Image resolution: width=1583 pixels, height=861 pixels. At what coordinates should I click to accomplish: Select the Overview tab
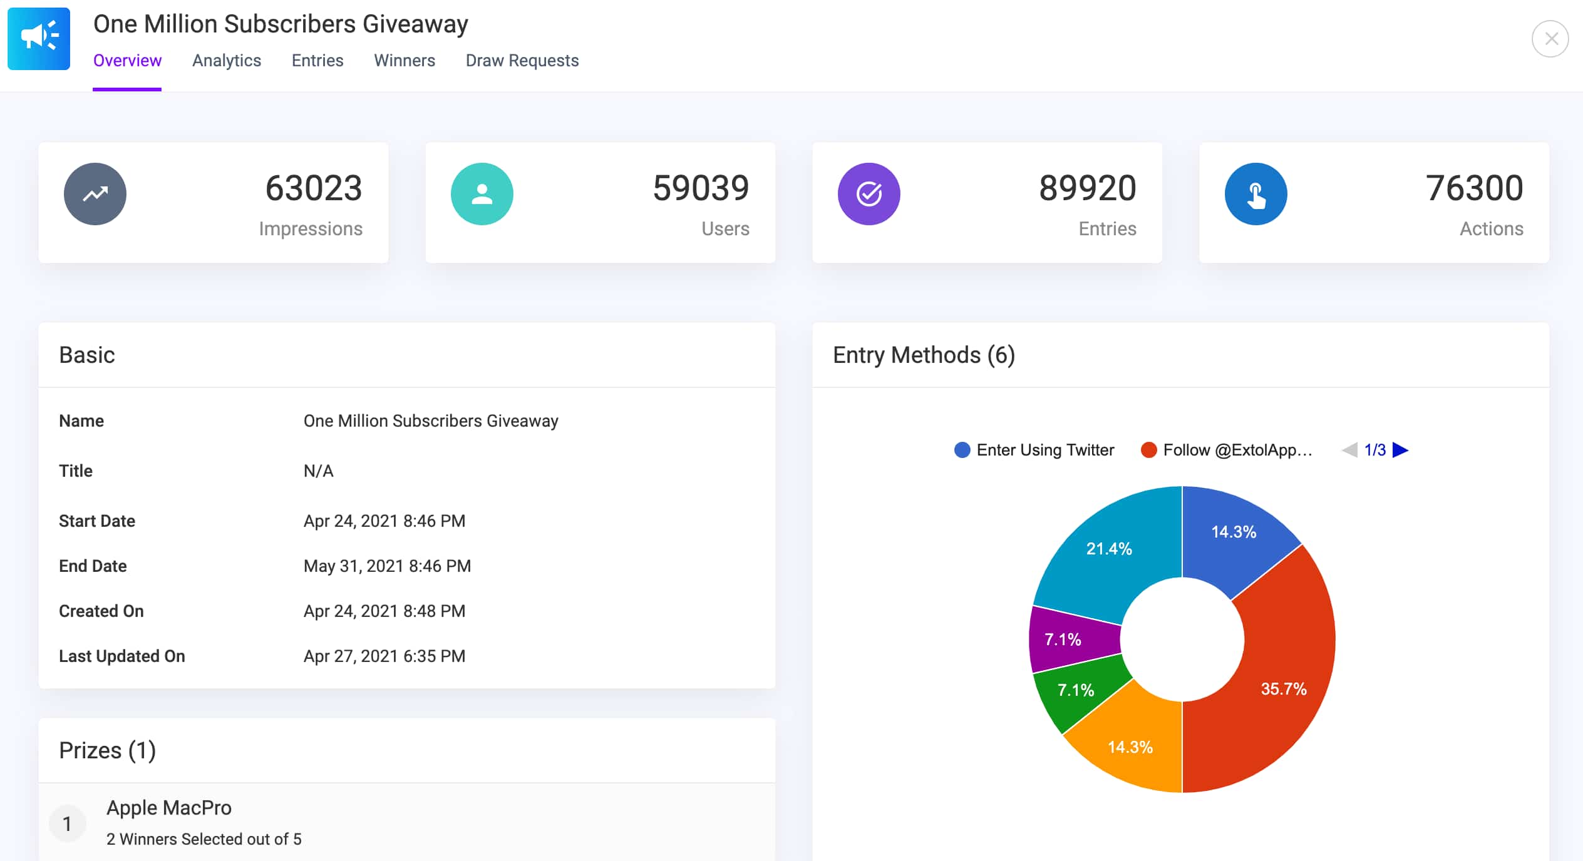click(x=127, y=60)
